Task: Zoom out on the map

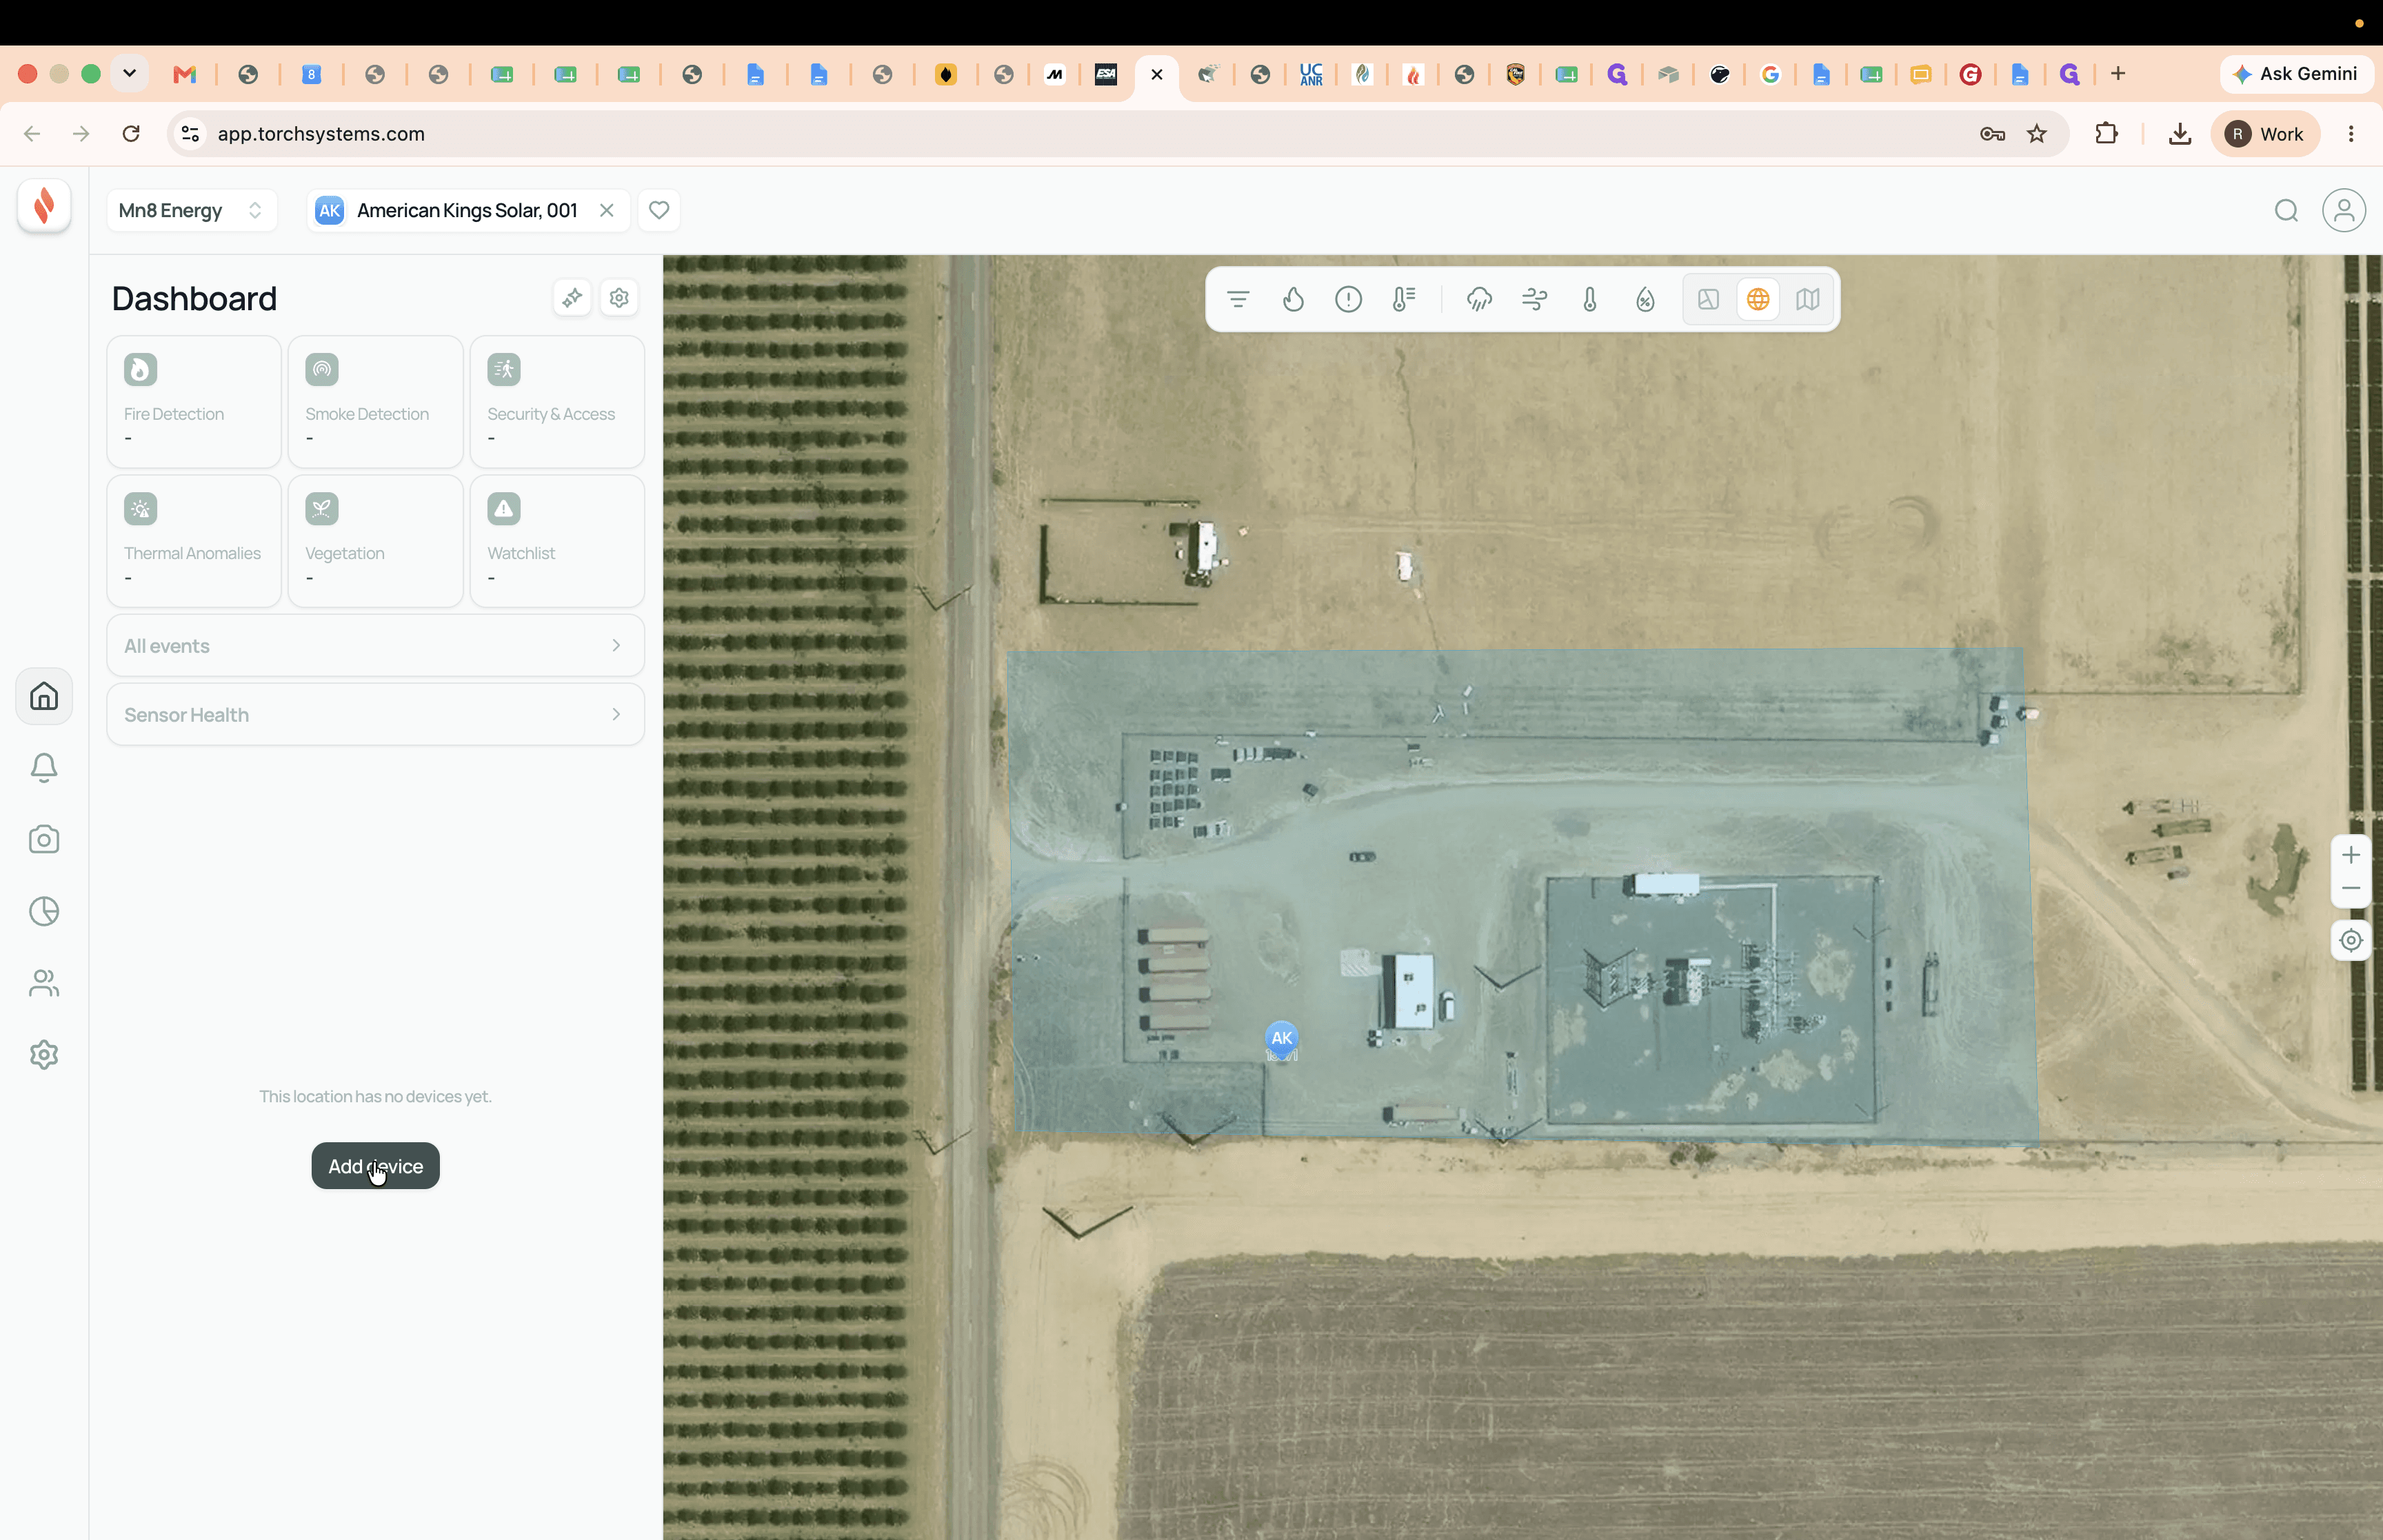Action: tap(2351, 889)
